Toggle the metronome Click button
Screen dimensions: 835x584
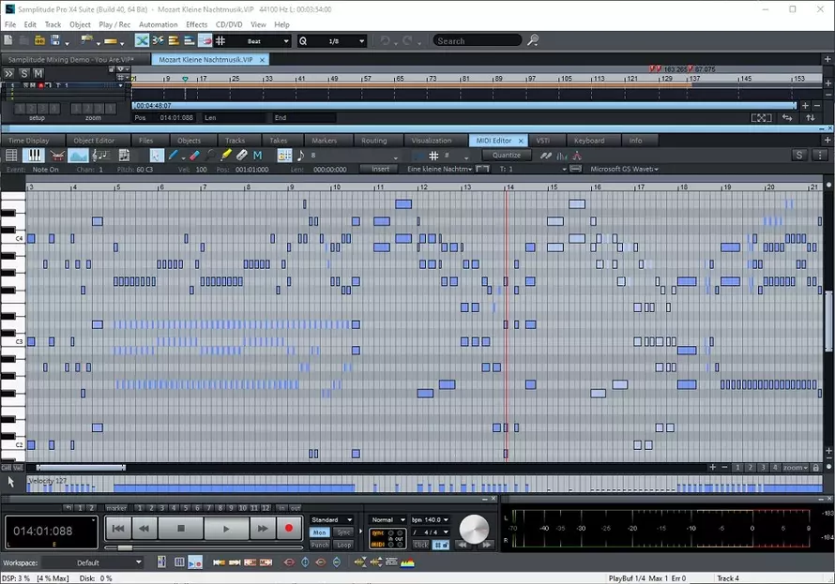(x=420, y=545)
